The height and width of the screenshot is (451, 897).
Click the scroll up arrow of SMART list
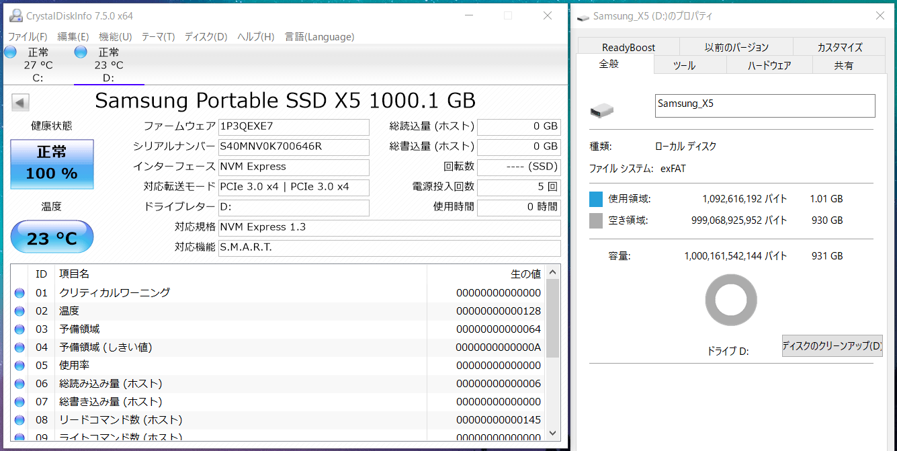(553, 272)
